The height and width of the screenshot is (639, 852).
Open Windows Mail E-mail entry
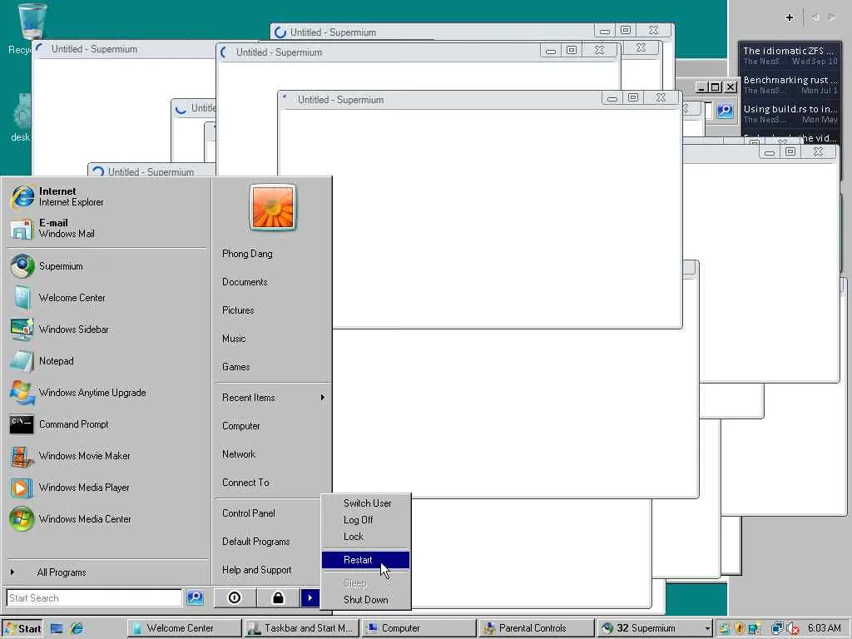coord(107,228)
